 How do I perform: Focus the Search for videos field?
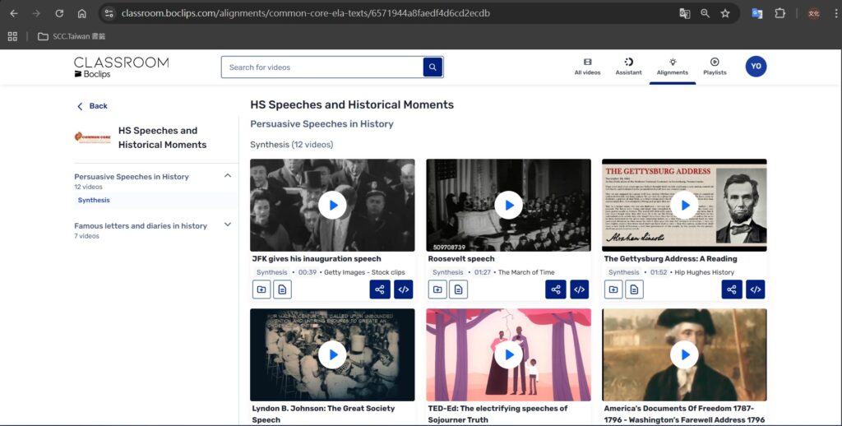point(321,67)
